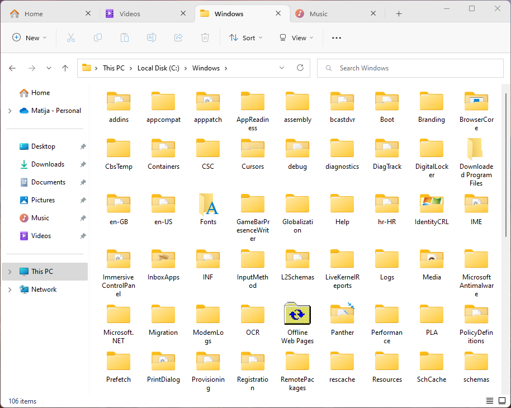
Task: Select the Logs folder
Action: tap(387, 264)
